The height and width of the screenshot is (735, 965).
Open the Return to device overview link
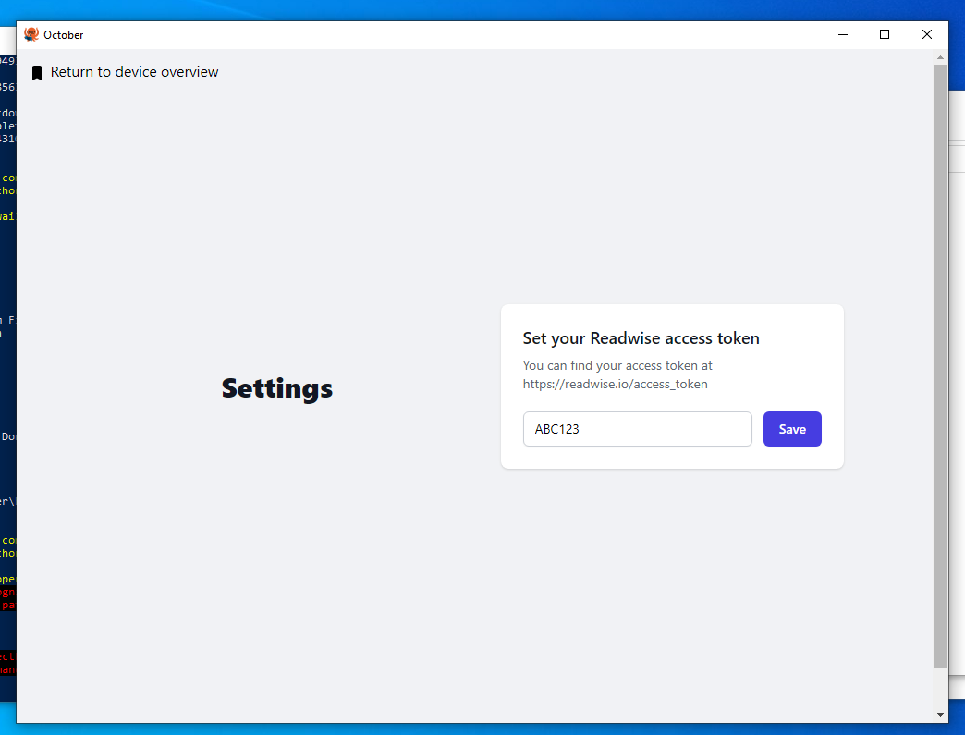[x=134, y=72]
